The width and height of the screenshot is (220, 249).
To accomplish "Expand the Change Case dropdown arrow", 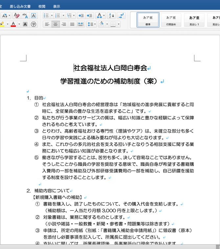I will 10,16.
